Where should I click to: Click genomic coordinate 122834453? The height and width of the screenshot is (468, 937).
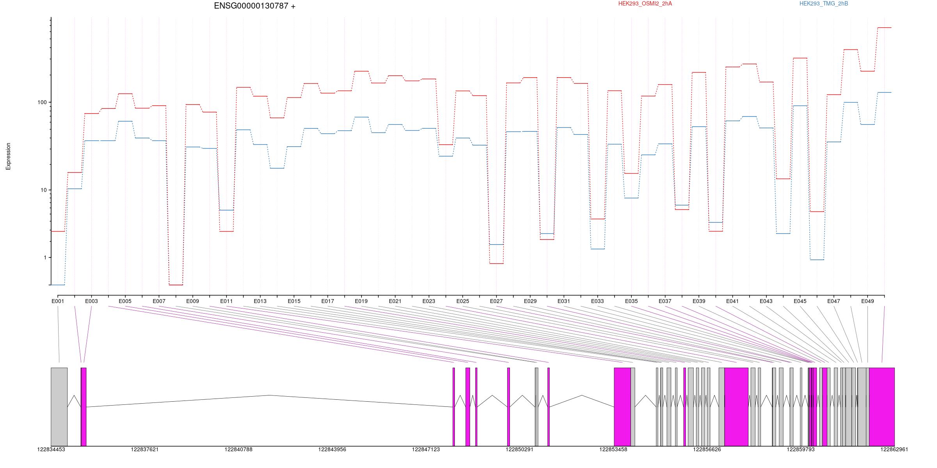click(x=51, y=450)
